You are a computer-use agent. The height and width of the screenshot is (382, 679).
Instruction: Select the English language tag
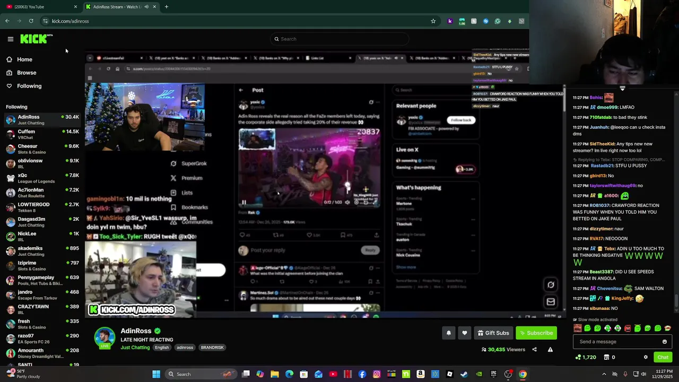tap(162, 348)
